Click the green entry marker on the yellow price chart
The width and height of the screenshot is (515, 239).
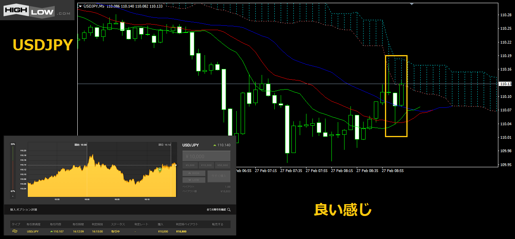160,170
